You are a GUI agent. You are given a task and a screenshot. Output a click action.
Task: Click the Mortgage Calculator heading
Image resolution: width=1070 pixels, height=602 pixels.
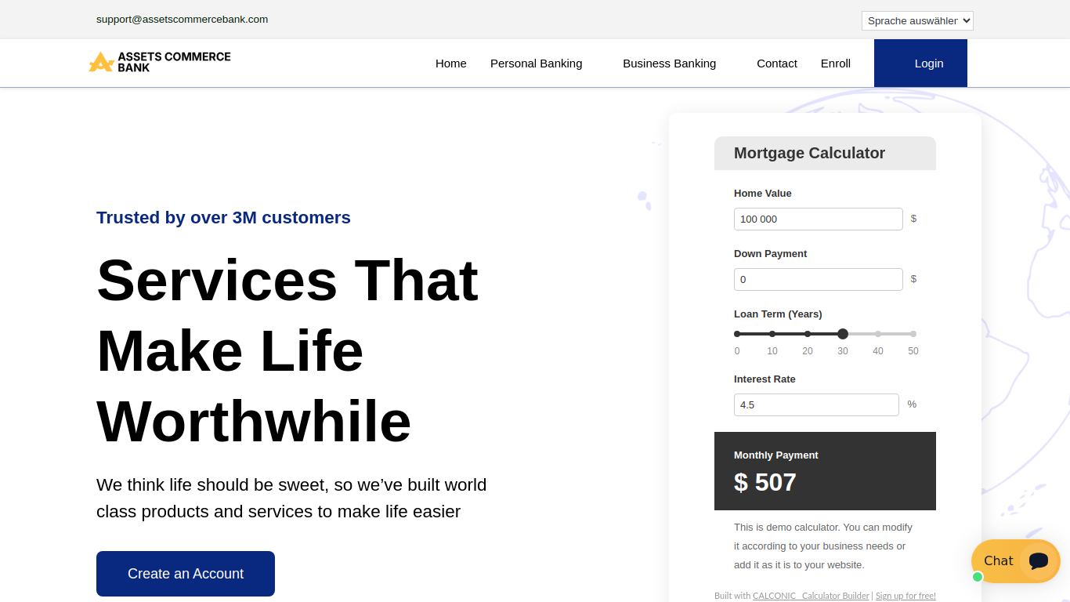pos(810,154)
